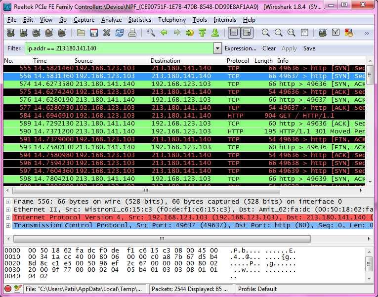Open the Edit menu
This screenshot has height=297, width=378.
(x=28, y=20)
